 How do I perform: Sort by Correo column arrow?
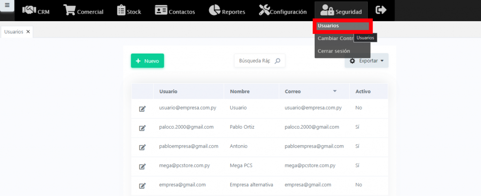click(x=335, y=91)
